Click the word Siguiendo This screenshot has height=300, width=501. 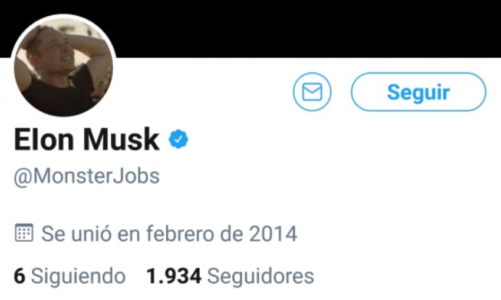coord(78,276)
